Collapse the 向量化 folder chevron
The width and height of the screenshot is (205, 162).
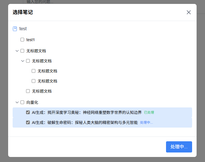17,102
